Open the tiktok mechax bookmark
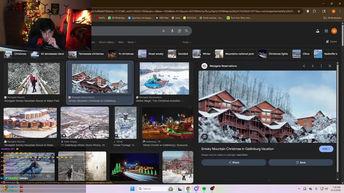Screen dimensions: 344x193 [211, 18]
